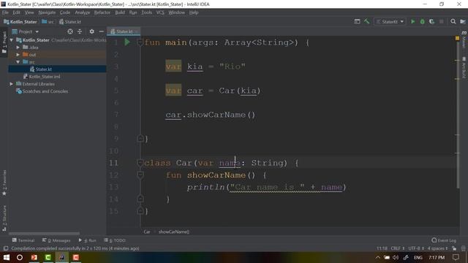
Task: Run with Coverage icon in toolbar
Action: pyautogui.click(x=431, y=21)
